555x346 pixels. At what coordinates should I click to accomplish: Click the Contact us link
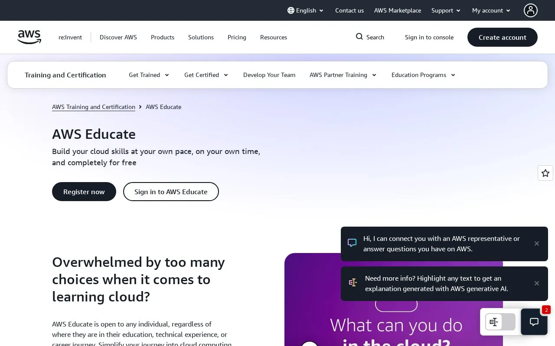click(349, 10)
